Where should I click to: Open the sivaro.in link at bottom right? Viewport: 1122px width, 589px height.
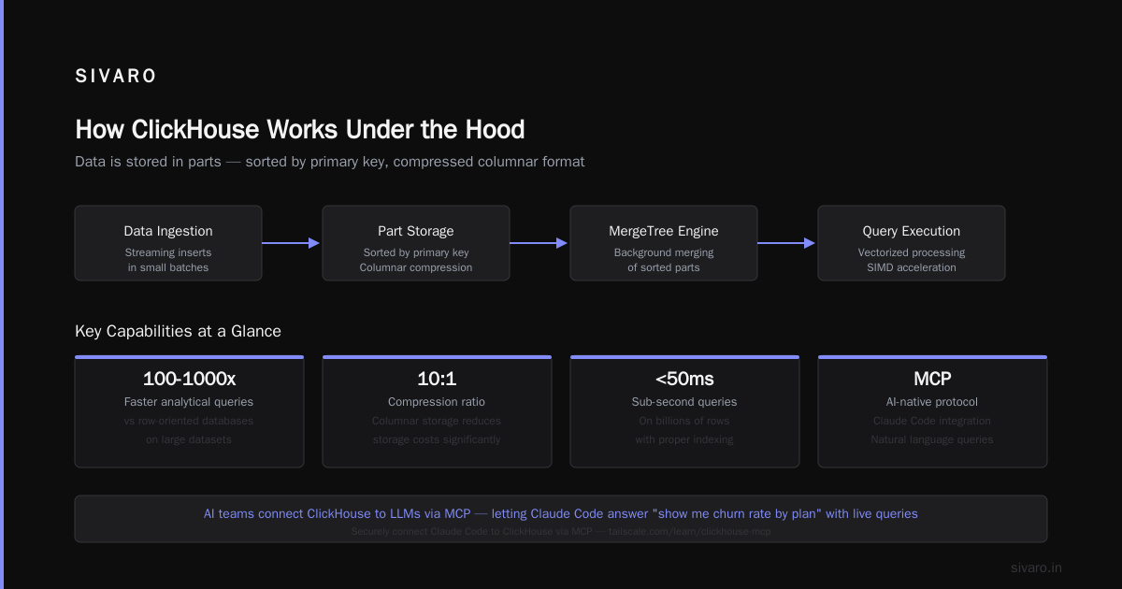(1037, 567)
